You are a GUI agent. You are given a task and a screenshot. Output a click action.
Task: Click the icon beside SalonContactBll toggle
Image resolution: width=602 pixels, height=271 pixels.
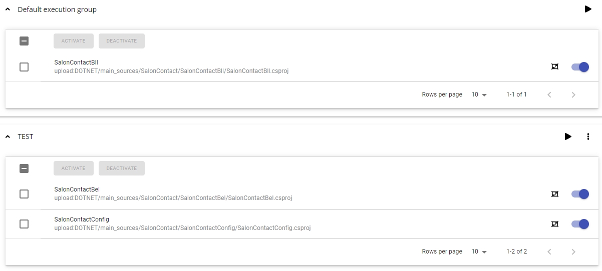(x=554, y=67)
